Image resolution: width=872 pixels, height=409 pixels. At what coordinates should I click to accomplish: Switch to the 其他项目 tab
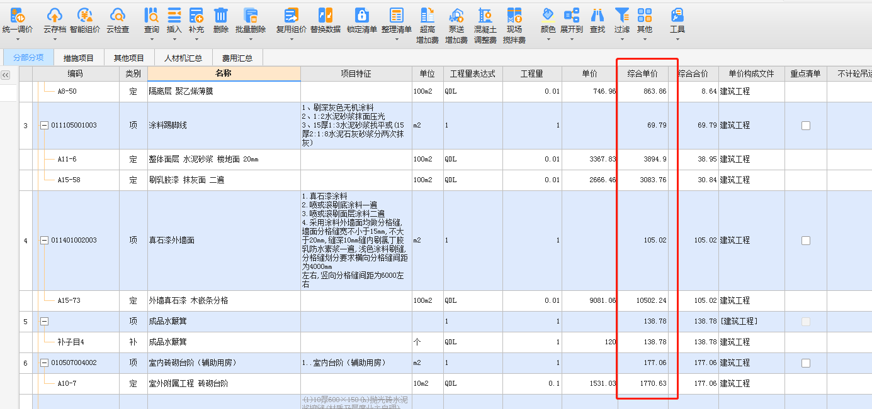click(129, 58)
